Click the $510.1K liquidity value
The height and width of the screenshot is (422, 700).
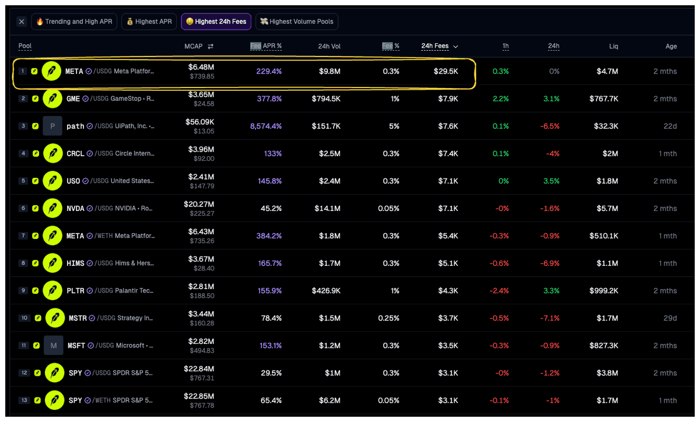coord(604,236)
